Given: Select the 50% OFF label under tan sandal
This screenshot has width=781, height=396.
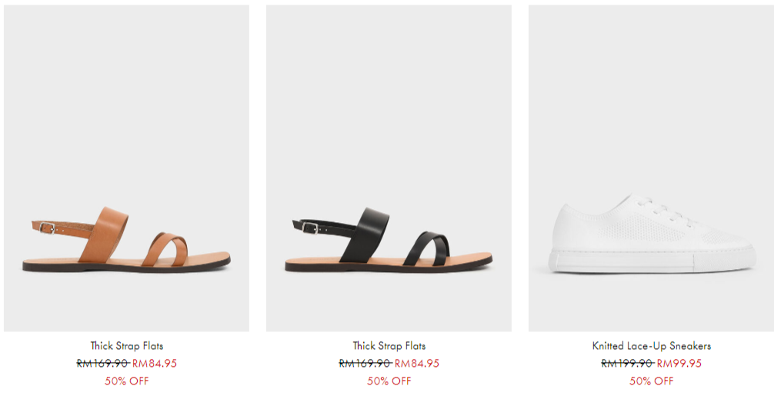Looking at the screenshot, I should pos(126,381).
